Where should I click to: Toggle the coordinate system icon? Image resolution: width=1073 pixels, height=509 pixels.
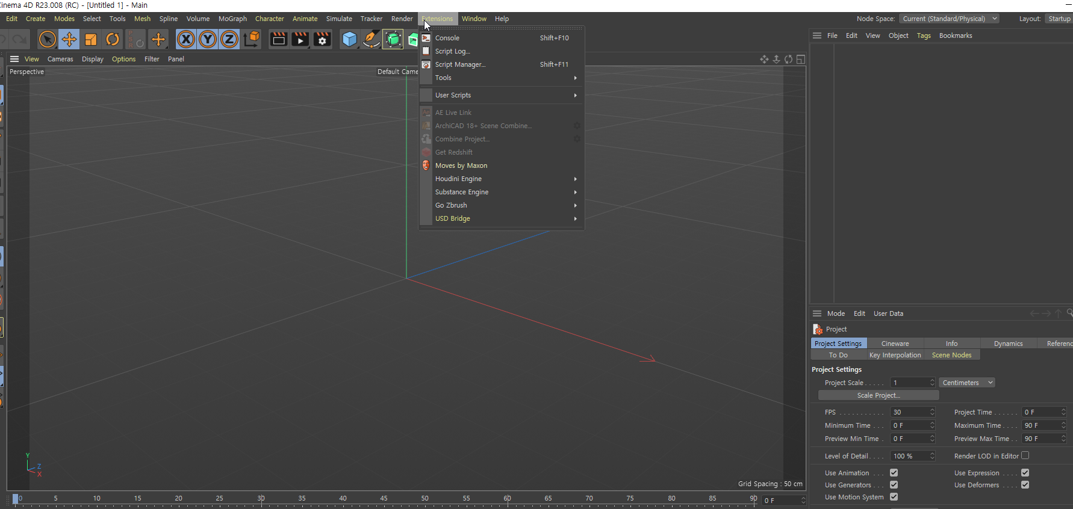pos(252,40)
